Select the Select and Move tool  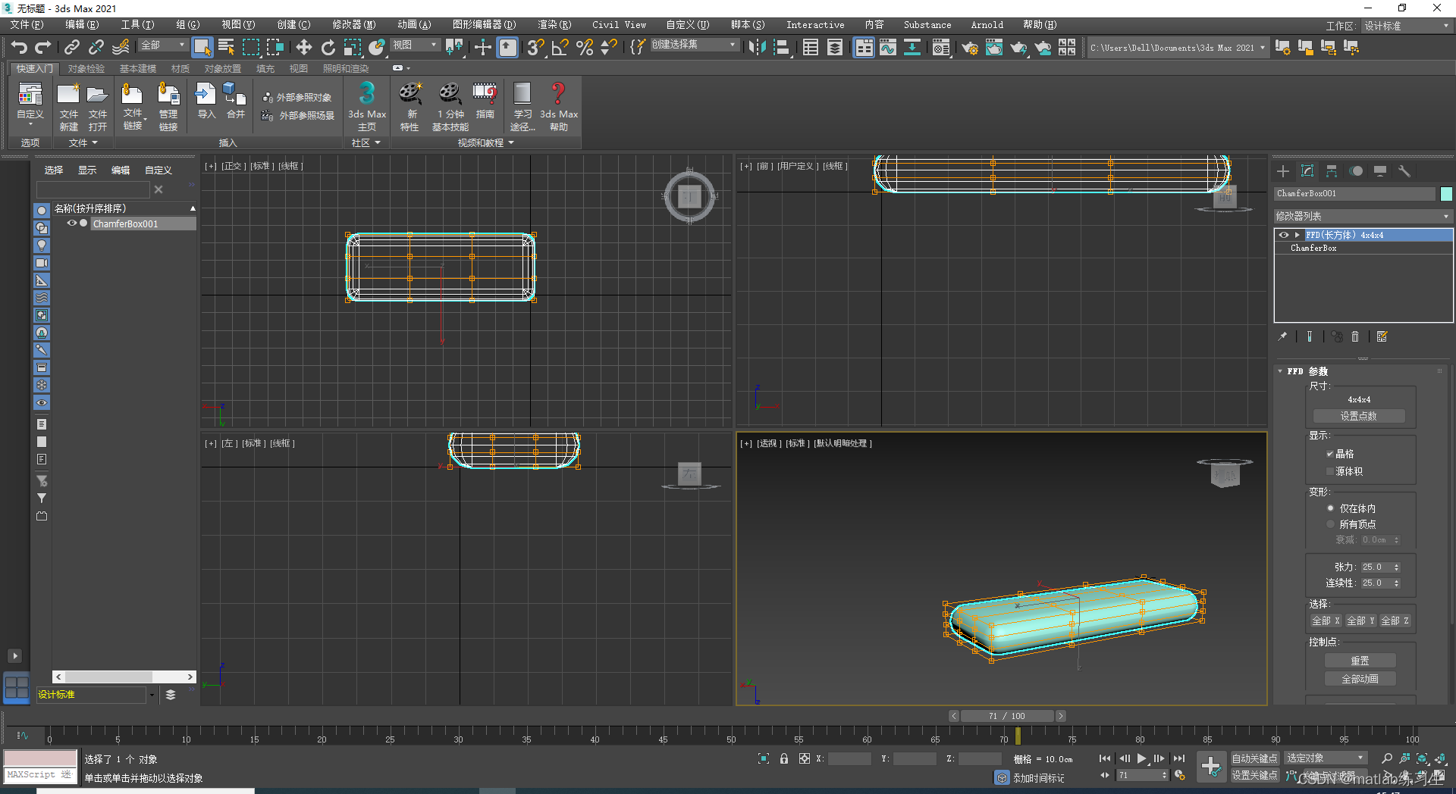point(303,47)
